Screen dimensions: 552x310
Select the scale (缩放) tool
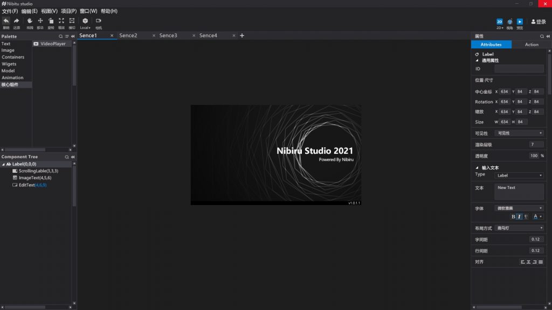tap(61, 21)
